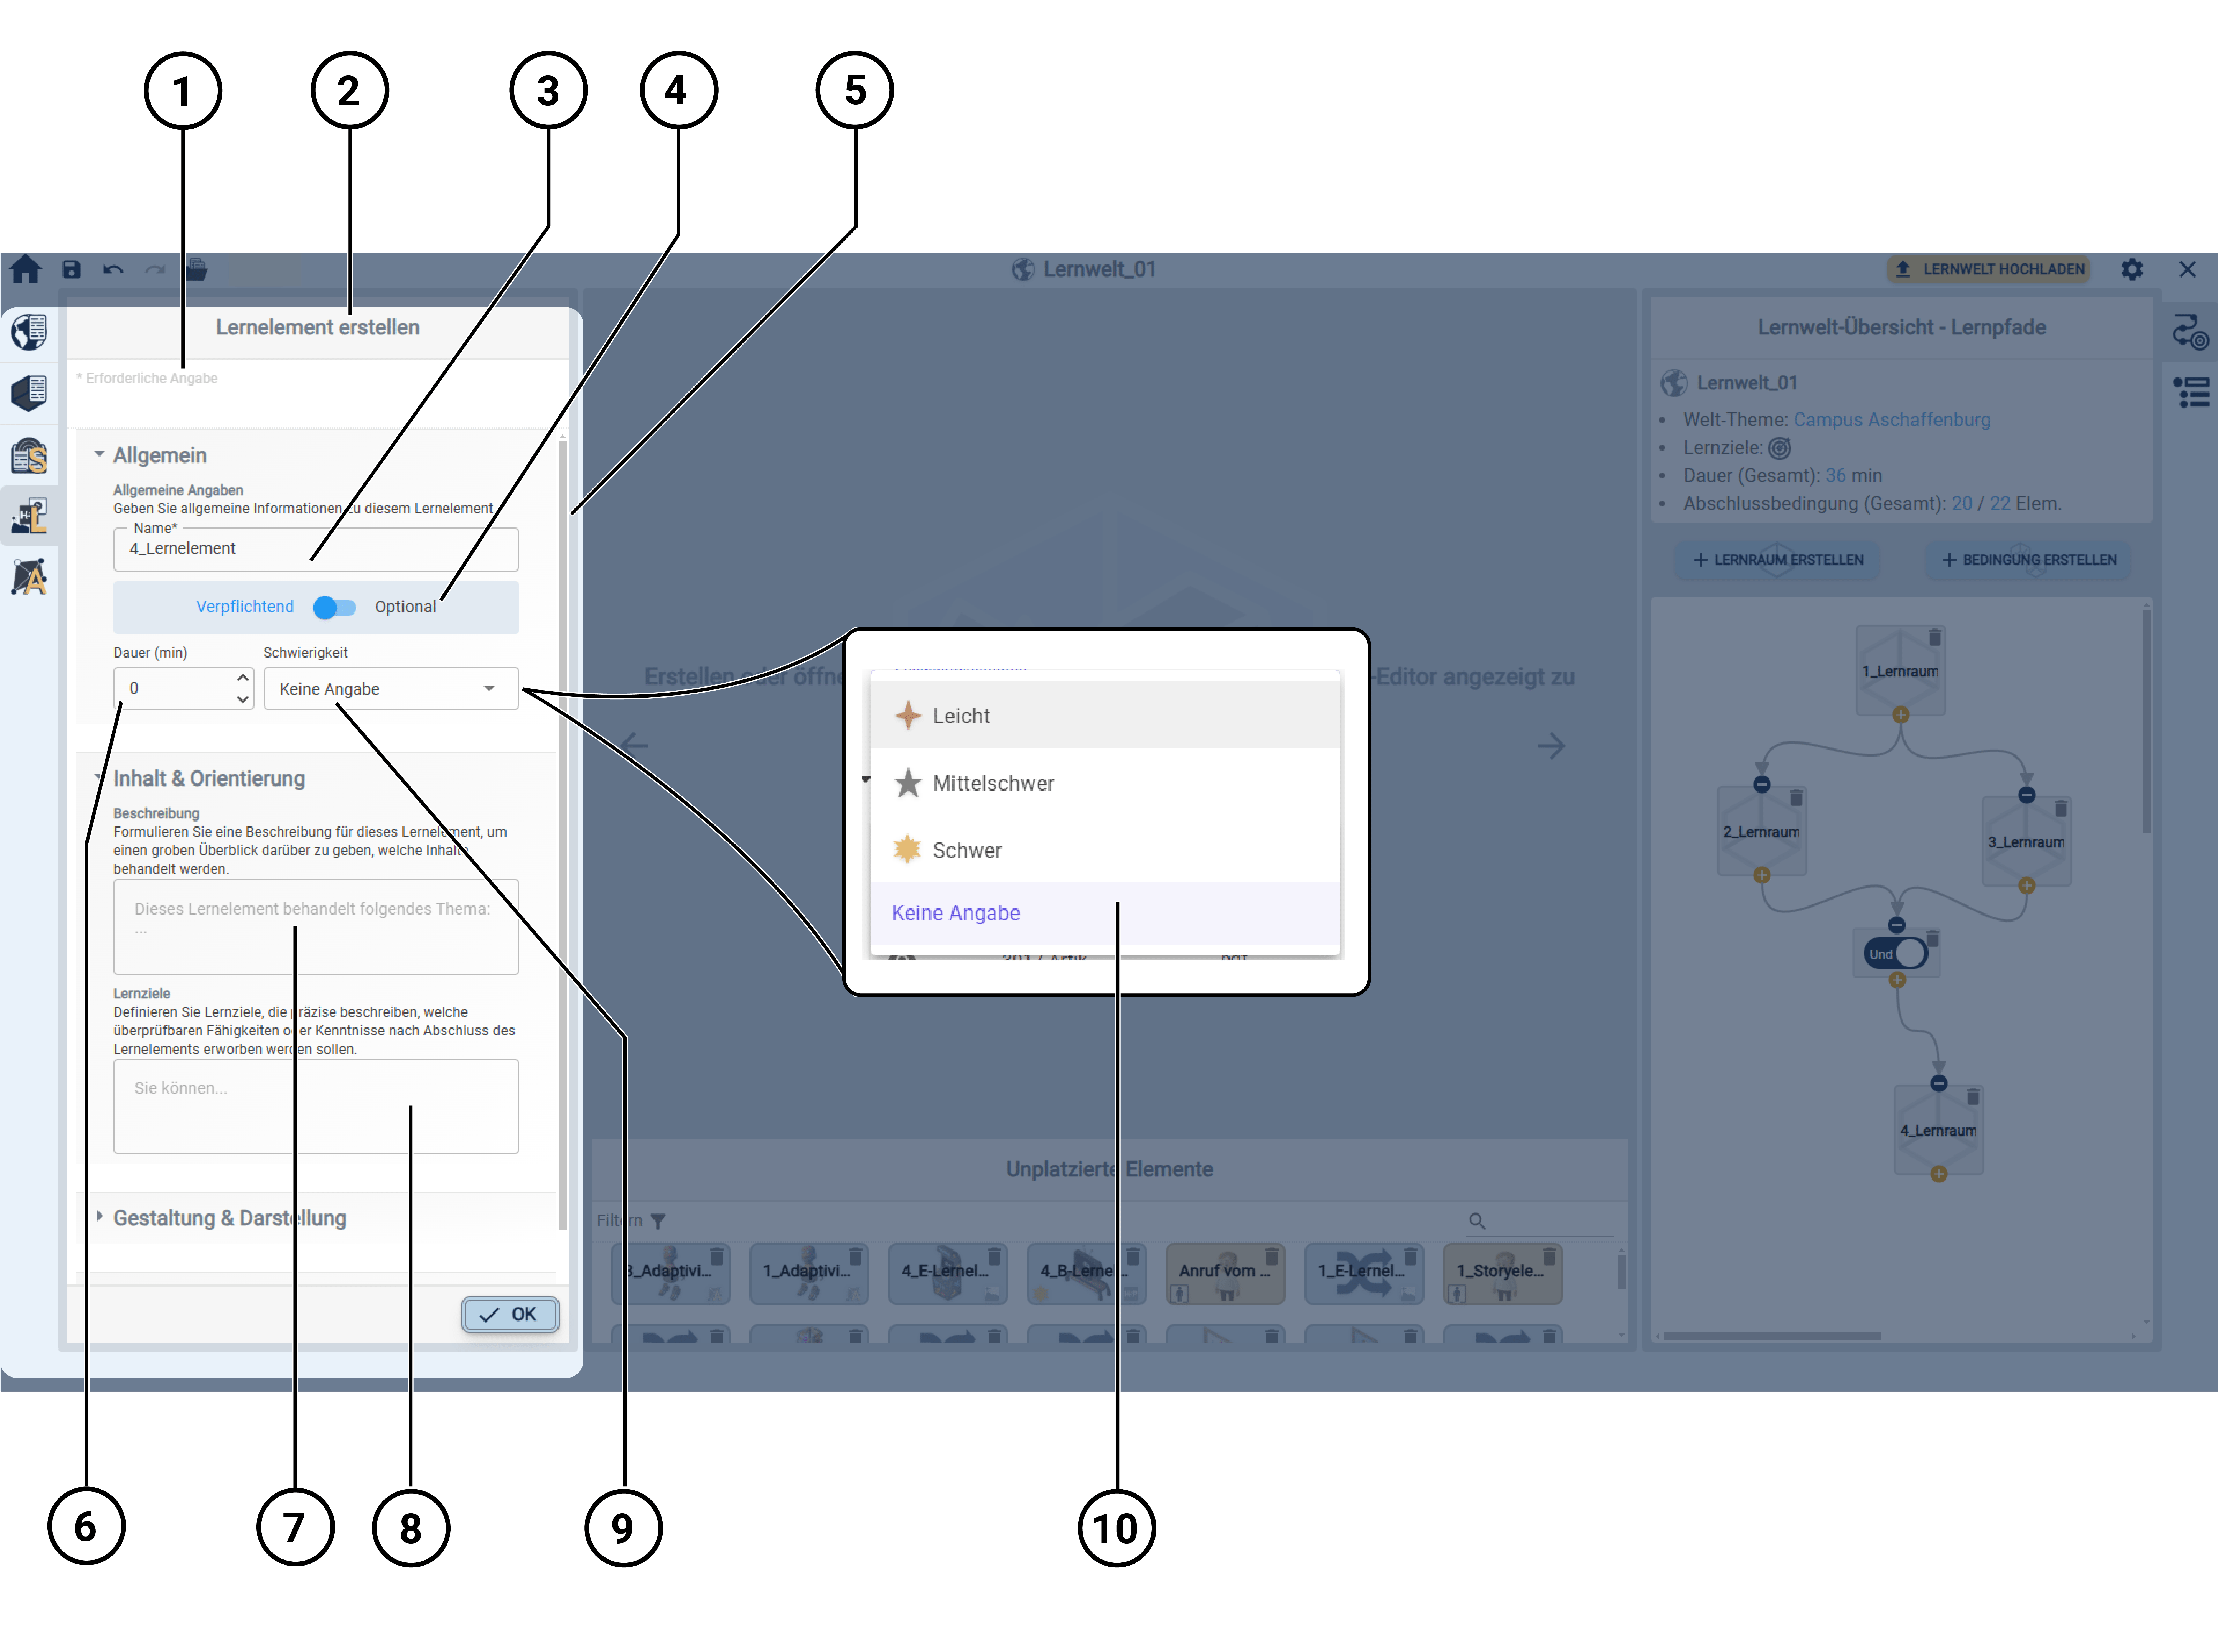The height and width of the screenshot is (1652, 2218).
Task: Toggle the Und condition switch
Action: (x=1896, y=953)
